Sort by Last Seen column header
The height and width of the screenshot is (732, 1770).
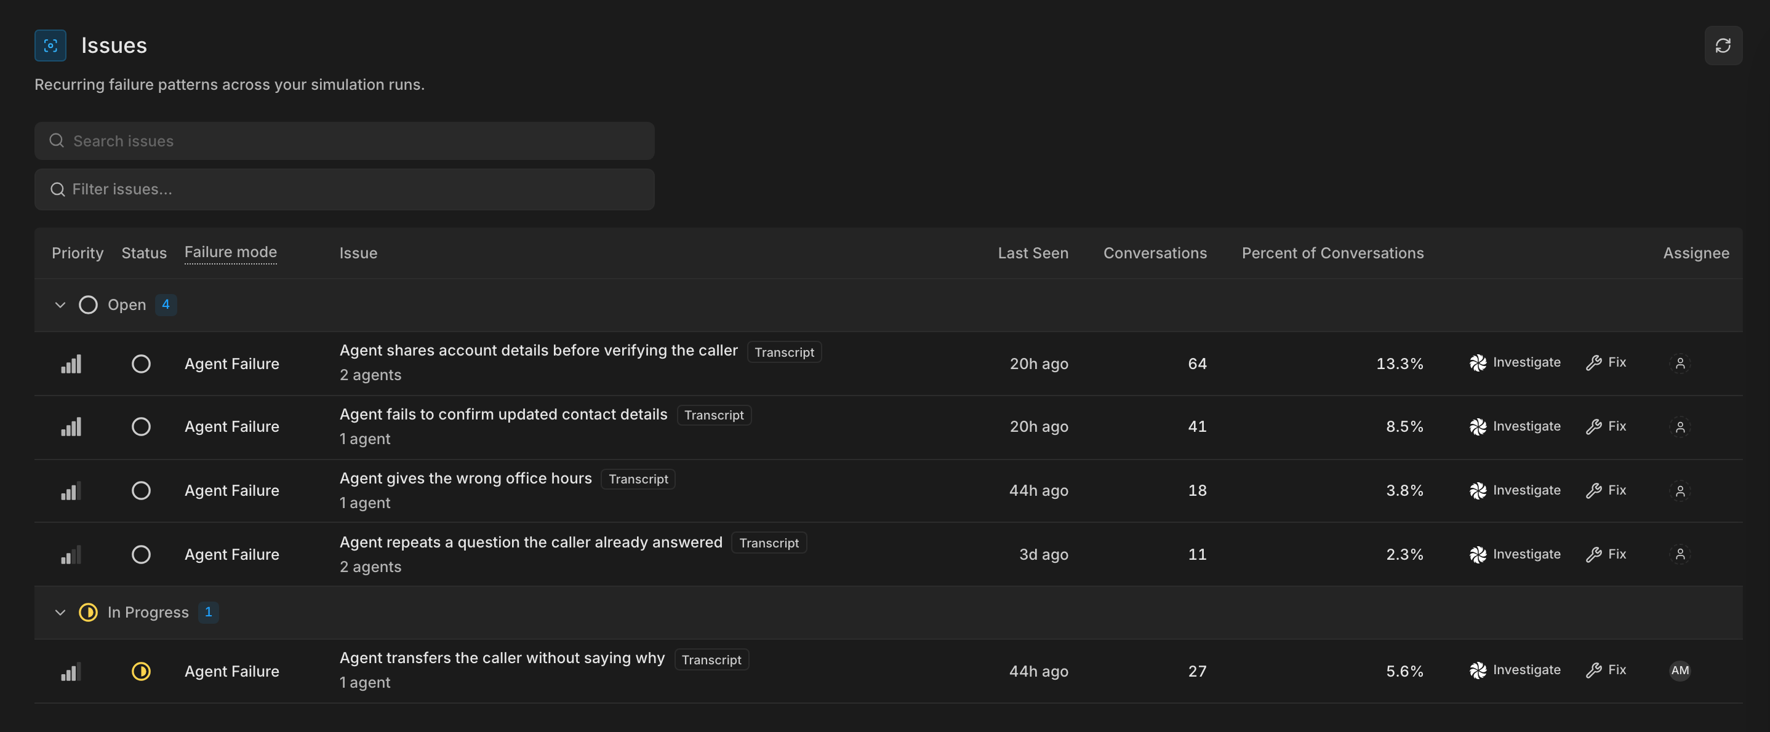[x=1033, y=253]
